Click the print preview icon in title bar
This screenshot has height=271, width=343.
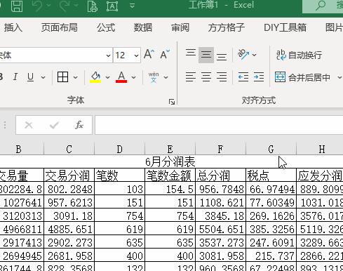[93, 6]
